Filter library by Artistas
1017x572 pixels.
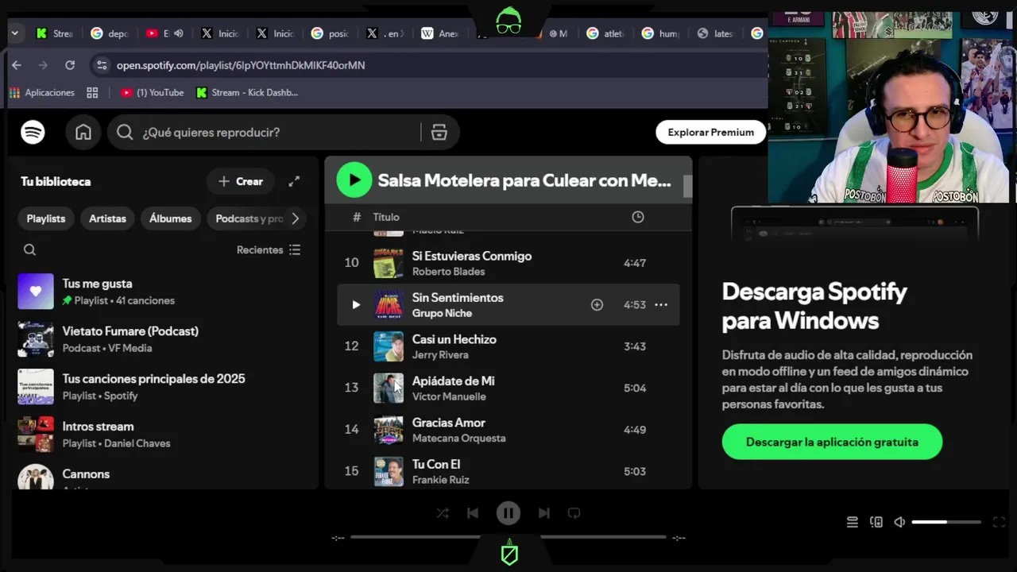[x=107, y=218]
